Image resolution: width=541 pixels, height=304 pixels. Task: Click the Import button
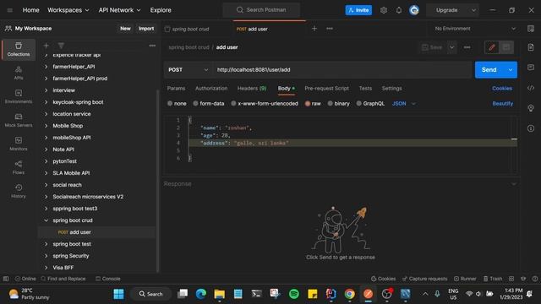[146, 29]
